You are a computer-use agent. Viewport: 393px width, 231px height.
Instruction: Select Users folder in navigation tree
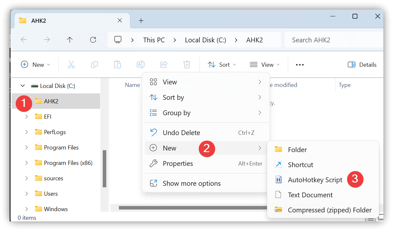tap(56, 194)
